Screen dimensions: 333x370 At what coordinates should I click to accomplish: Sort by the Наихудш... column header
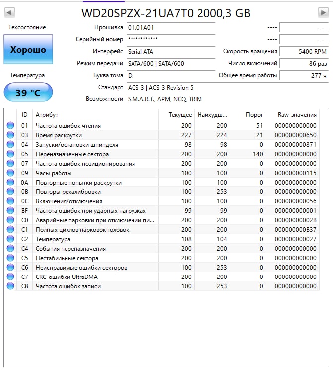coord(212,115)
